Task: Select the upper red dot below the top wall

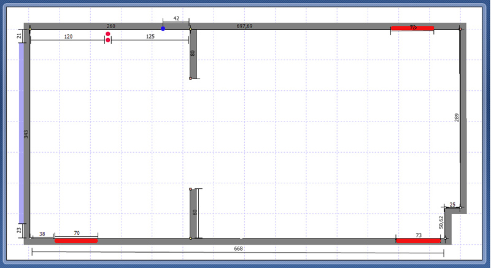Action: tap(108, 34)
